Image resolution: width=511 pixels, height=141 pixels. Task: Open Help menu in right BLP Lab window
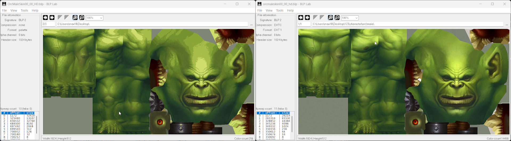(x=290, y=10)
